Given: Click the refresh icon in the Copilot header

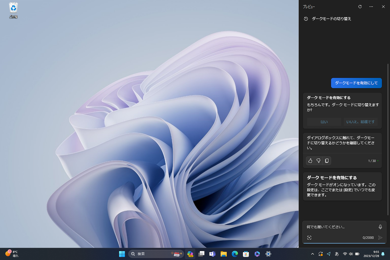Looking at the screenshot, I should 360,6.
